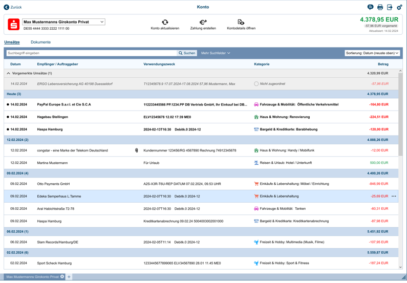The width and height of the screenshot is (407, 283).
Task: Click the 500,00 EUR green amount
Action: 379,163
